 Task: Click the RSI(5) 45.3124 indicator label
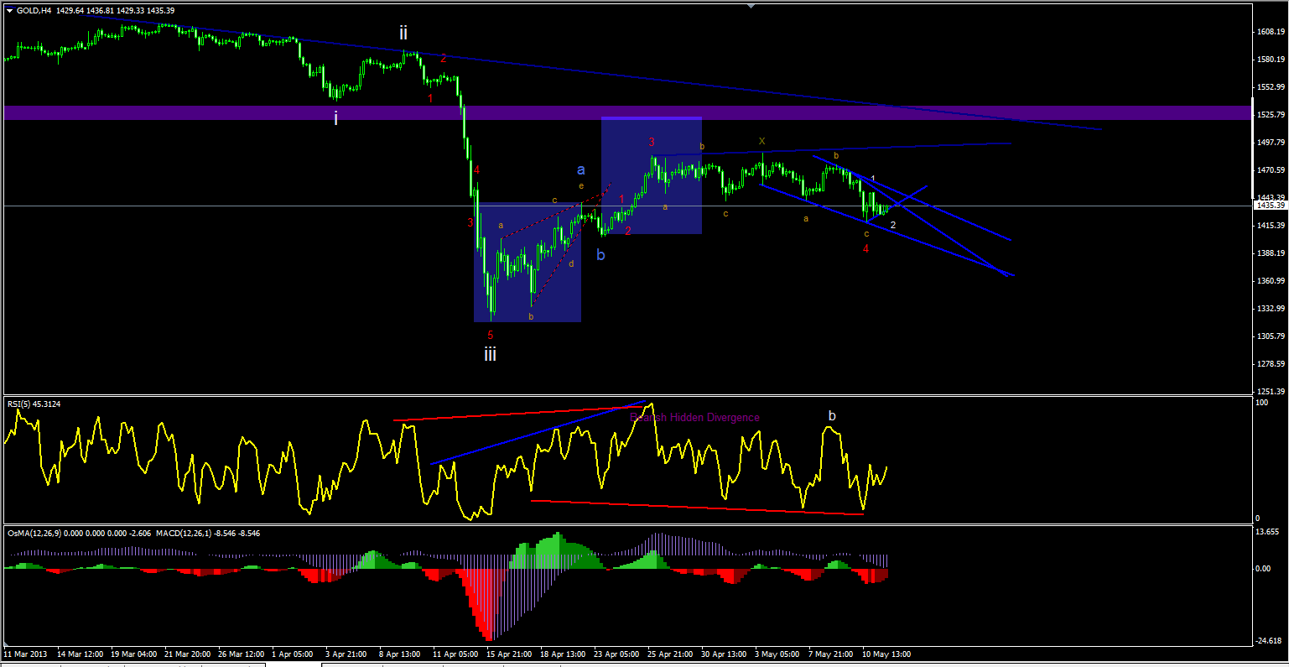click(34, 404)
